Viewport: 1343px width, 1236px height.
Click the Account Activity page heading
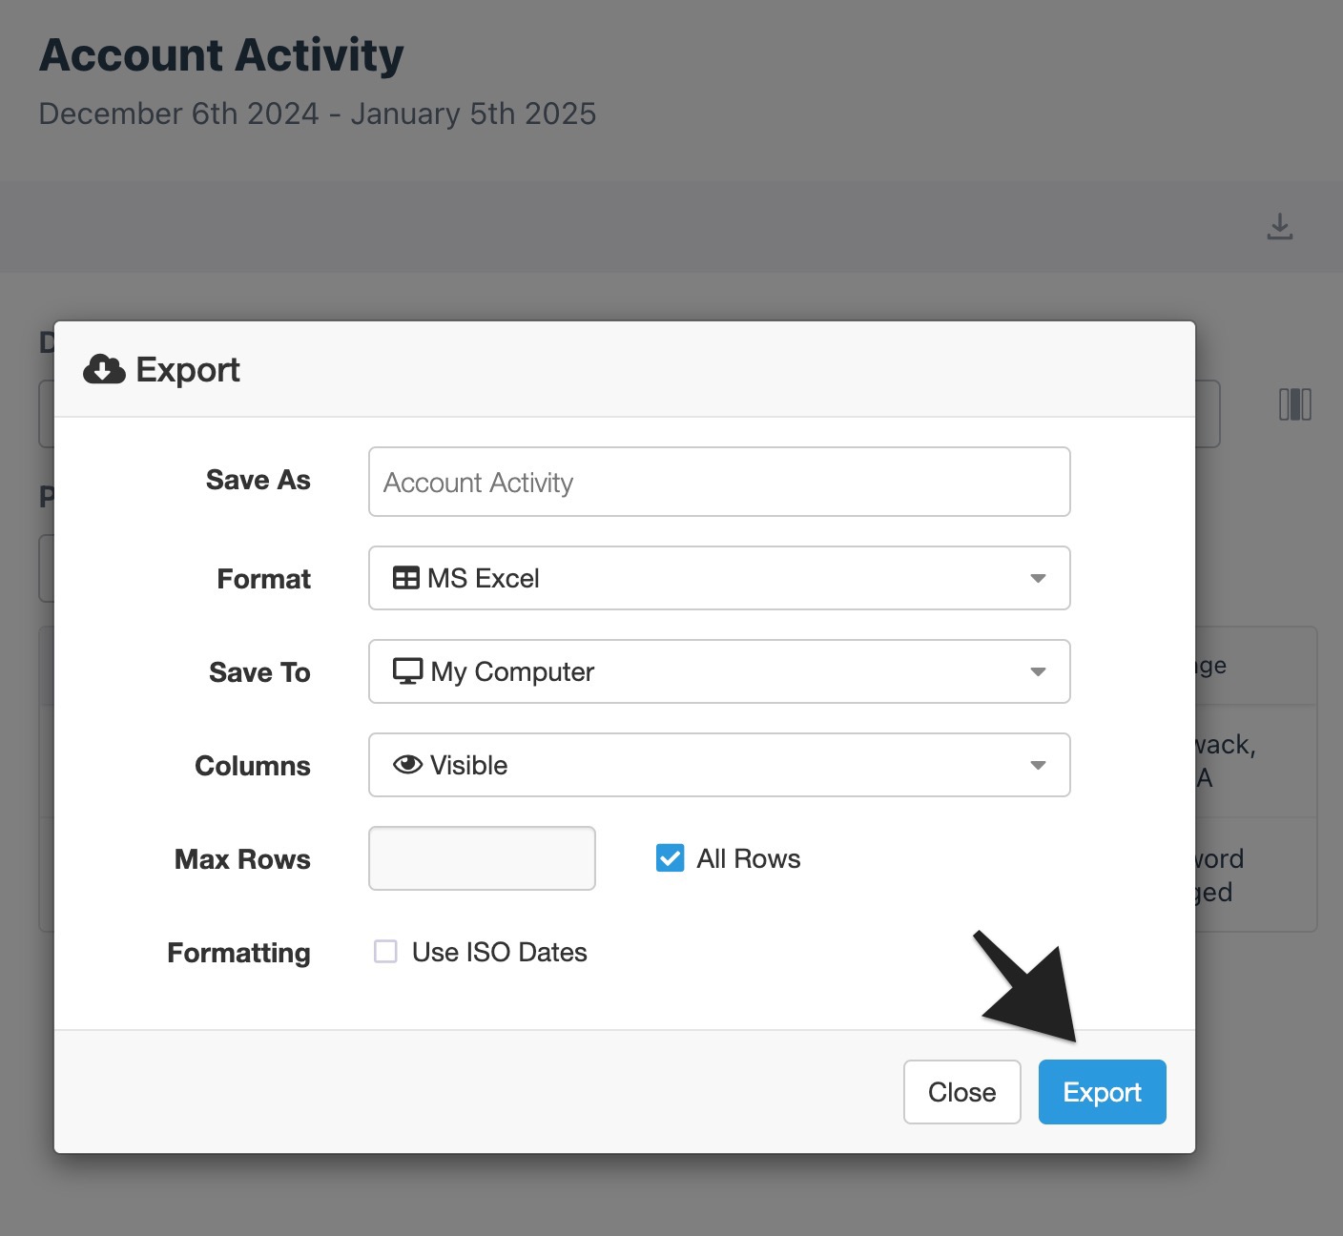(x=221, y=55)
